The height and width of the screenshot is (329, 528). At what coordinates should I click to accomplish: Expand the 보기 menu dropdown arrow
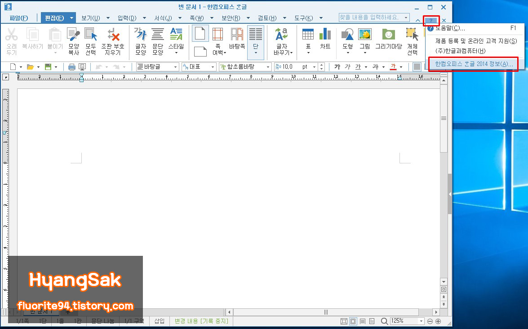108,18
